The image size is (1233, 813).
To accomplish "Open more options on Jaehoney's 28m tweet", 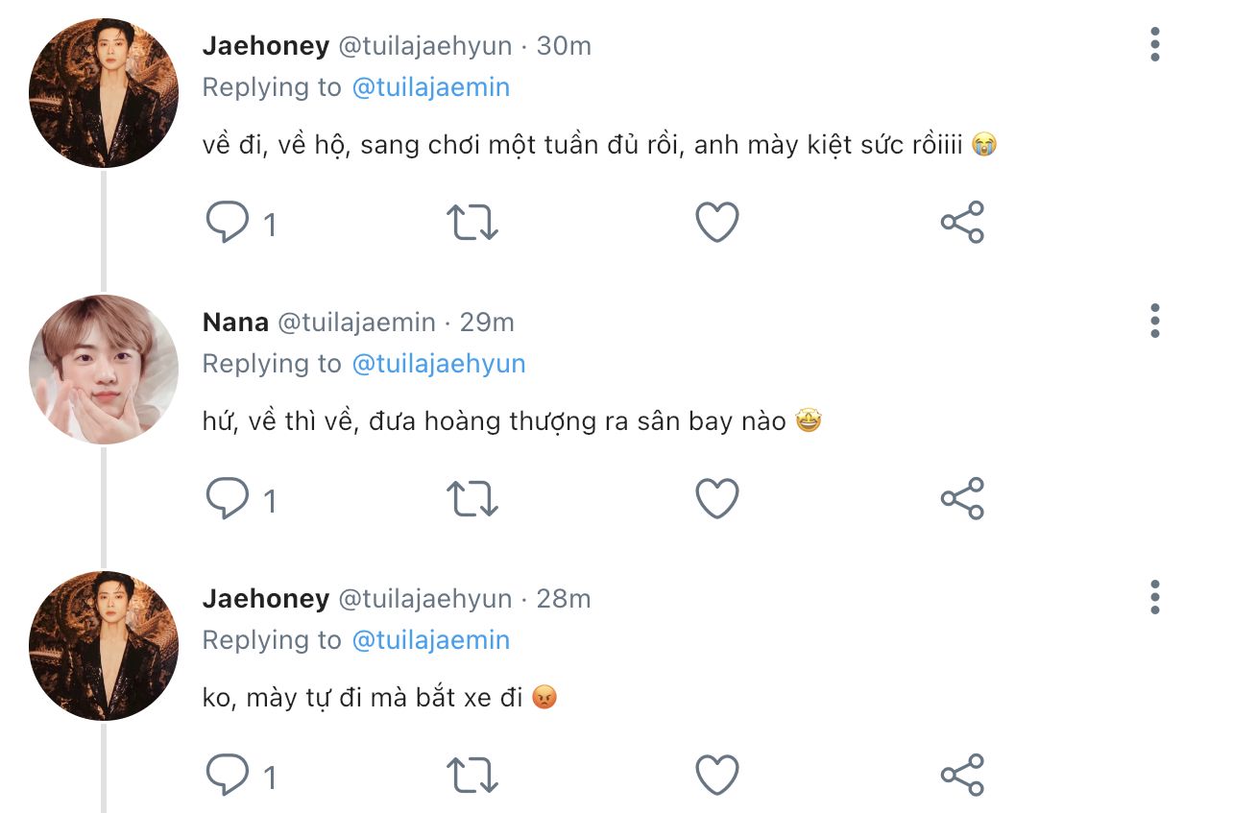I will 1154,597.
